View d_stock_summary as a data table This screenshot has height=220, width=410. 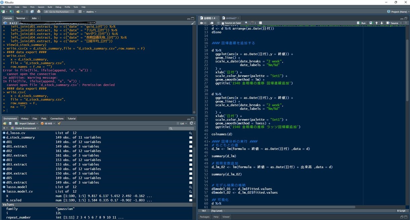tap(191, 138)
